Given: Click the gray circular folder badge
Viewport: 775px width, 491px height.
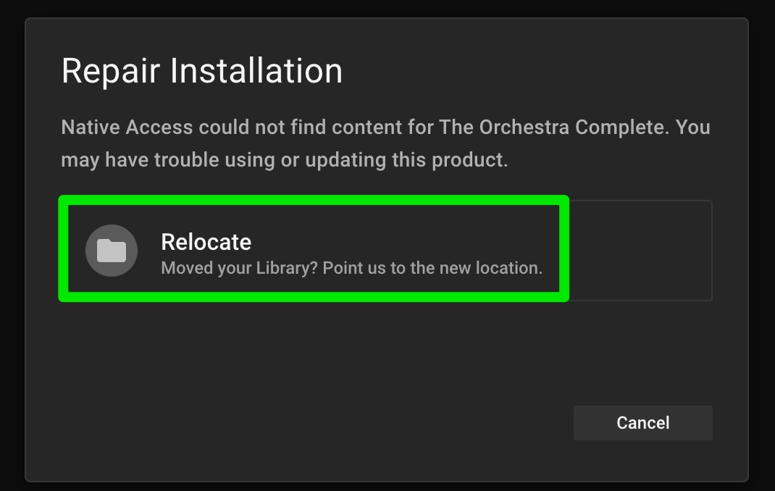Looking at the screenshot, I should click(112, 251).
